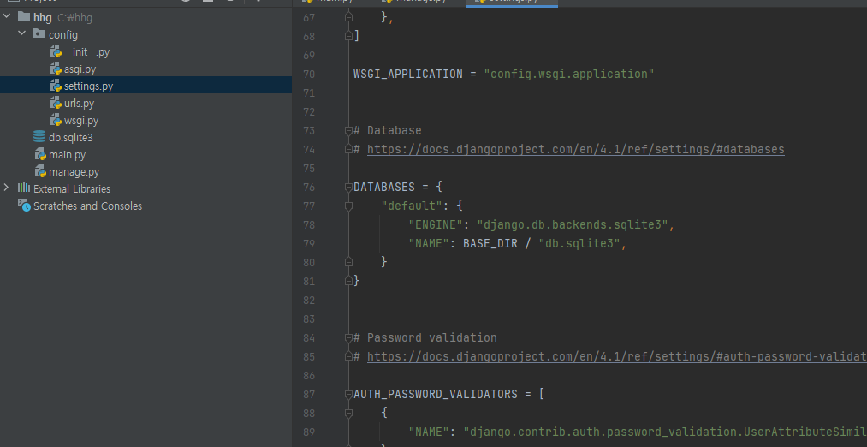This screenshot has width=867, height=447.
Task: Click fold end marker at line 81
Action: pyautogui.click(x=348, y=281)
